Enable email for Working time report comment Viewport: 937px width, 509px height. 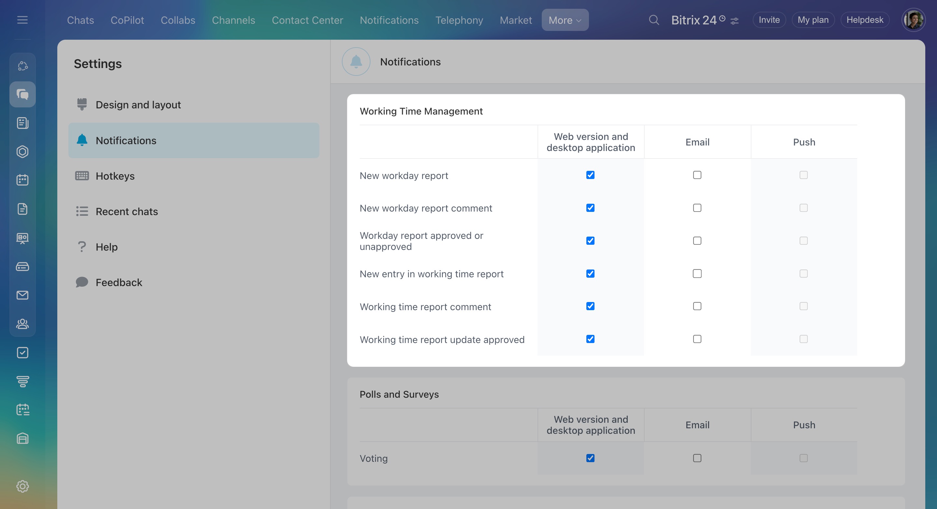pos(697,306)
